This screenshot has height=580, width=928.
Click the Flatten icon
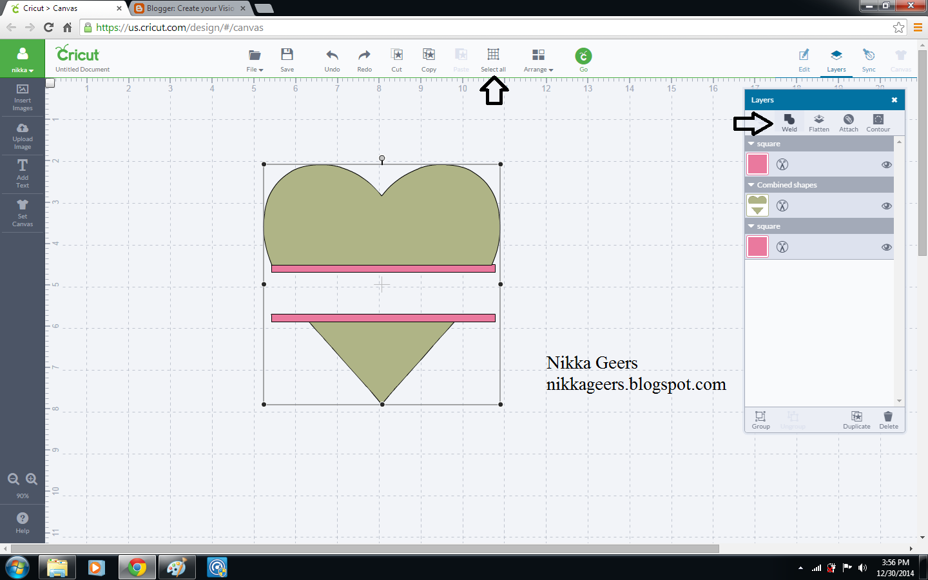pyautogui.click(x=818, y=123)
